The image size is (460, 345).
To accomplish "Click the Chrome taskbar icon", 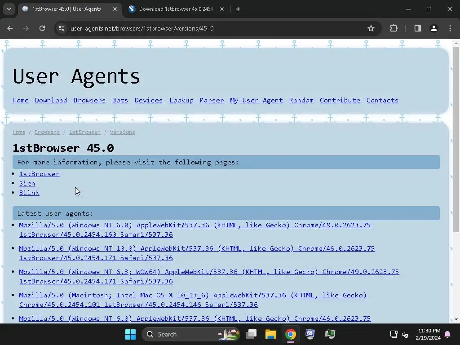I will [291, 334].
